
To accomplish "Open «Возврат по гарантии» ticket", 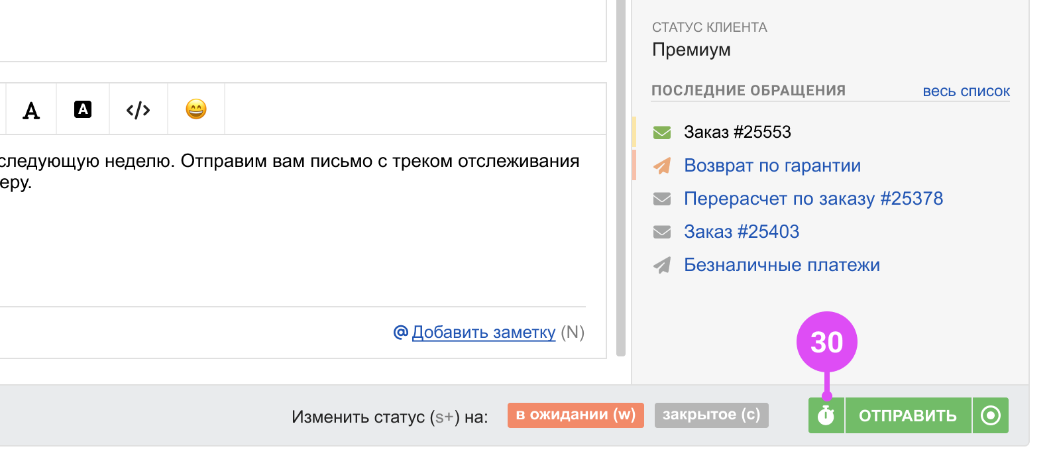I will (772, 166).
